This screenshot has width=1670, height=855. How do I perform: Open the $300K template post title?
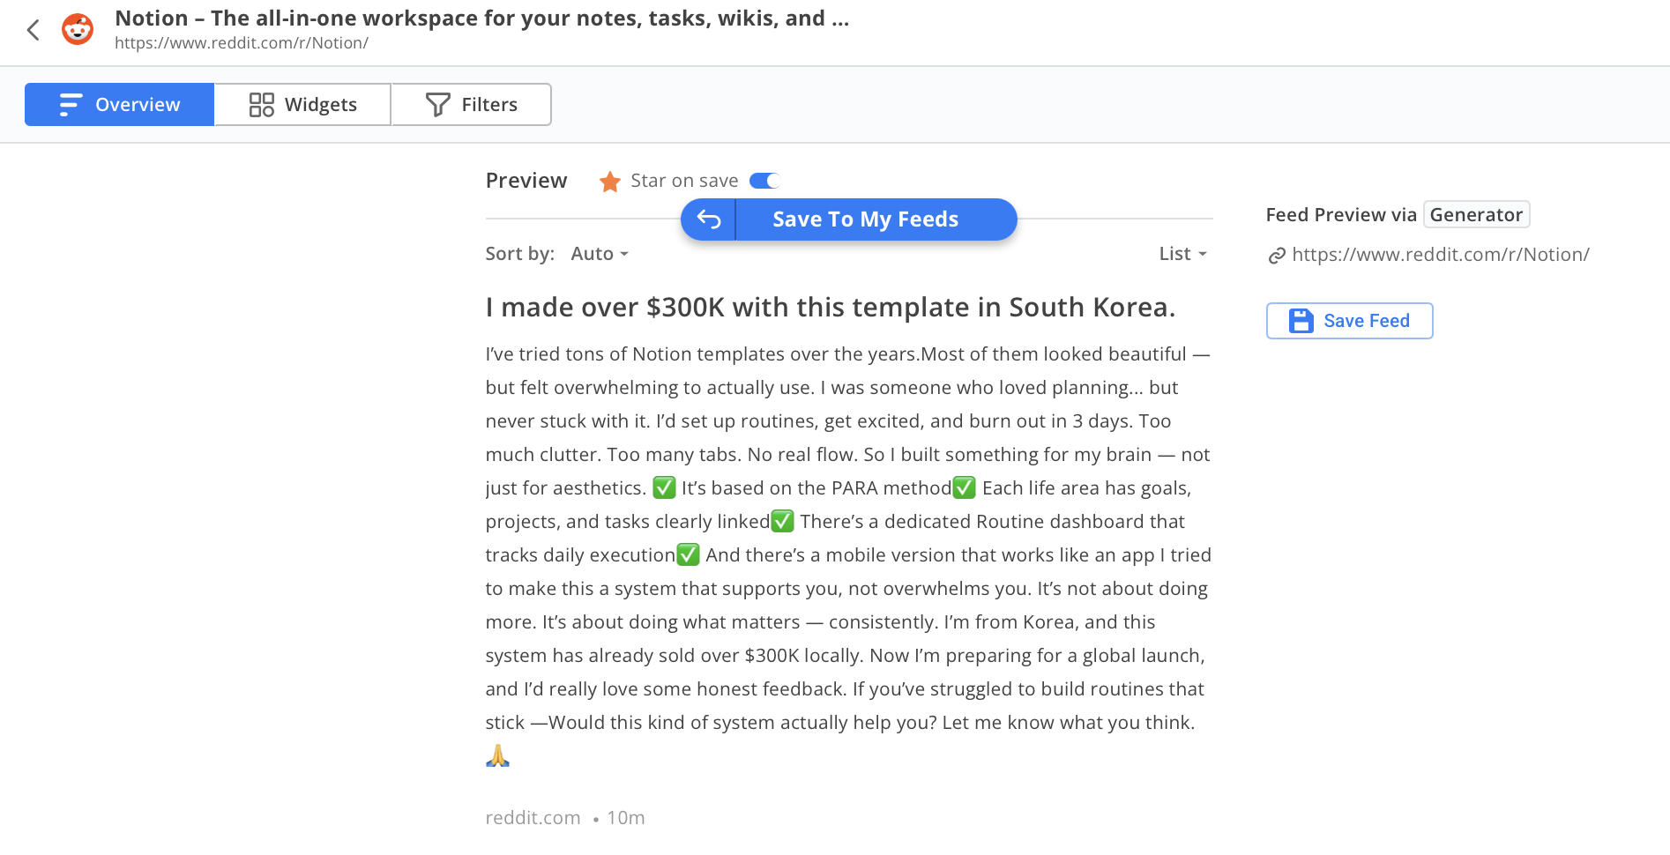pyautogui.click(x=830, y=307)
